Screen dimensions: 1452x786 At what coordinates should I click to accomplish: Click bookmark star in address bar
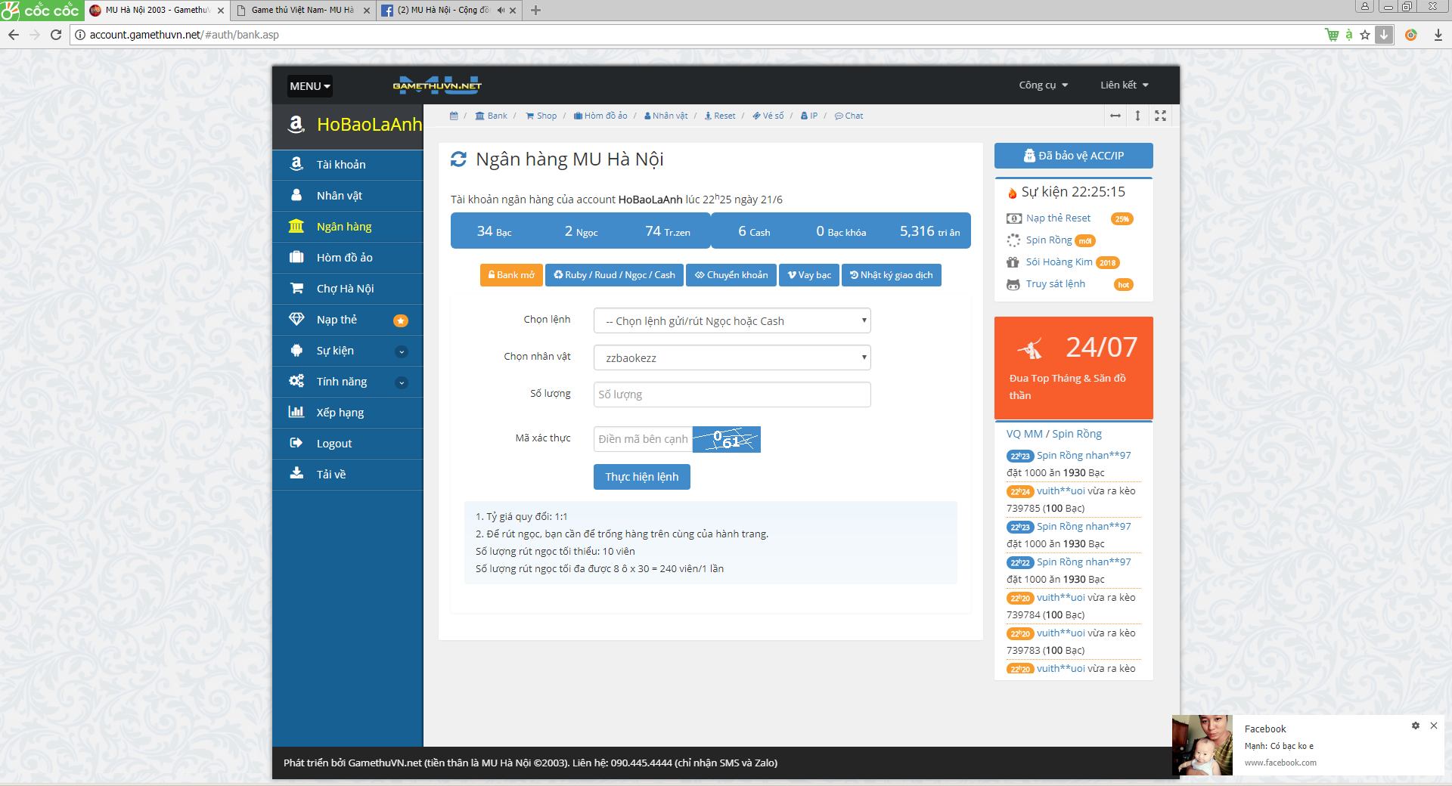pos(1365,35)
